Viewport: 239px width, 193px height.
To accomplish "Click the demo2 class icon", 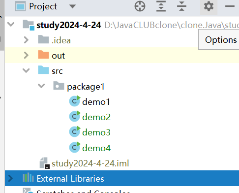I will click(x=75, y=116).
